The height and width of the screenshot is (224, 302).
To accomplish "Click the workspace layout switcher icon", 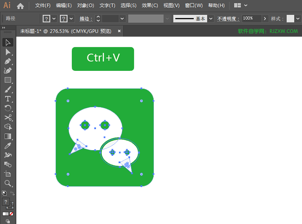I will 237,5.
